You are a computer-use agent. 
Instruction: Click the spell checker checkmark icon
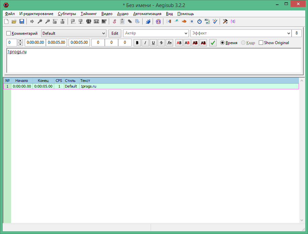pyautogui.click(x=215, y=21)
